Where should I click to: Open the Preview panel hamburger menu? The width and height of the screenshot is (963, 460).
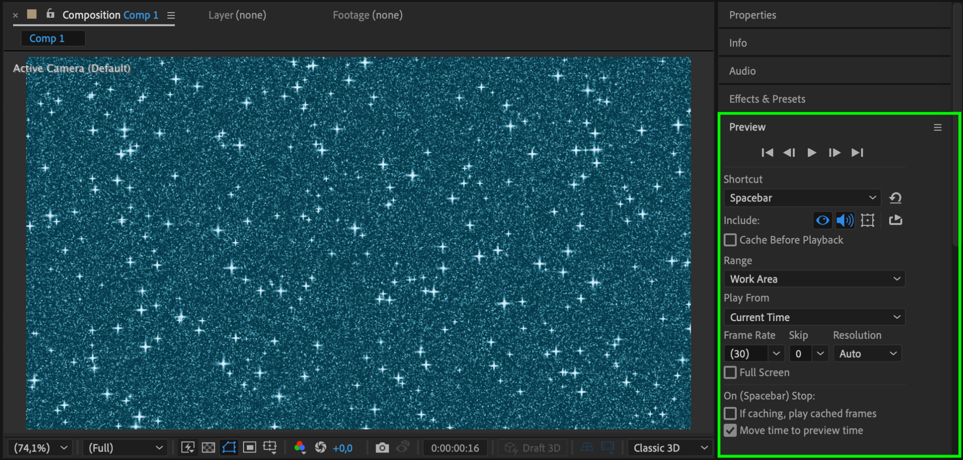[x=938, y=128]
